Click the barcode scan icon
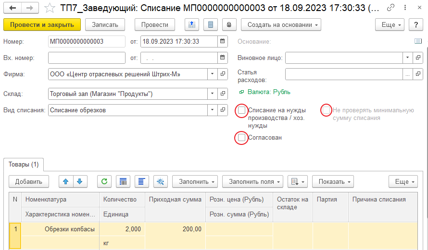Image resolution: width=428 pixels, height=250 pixels. (124, 181)
